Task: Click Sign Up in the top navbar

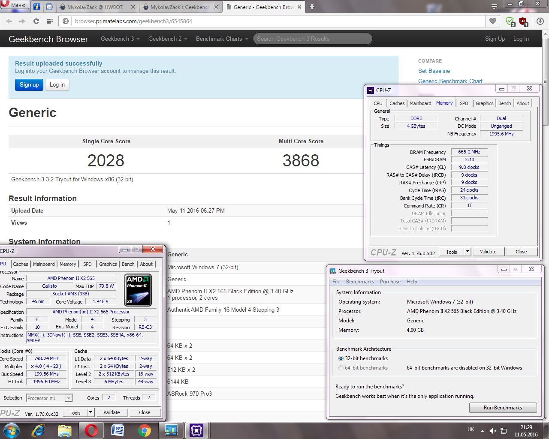Action: click(495, 39)
